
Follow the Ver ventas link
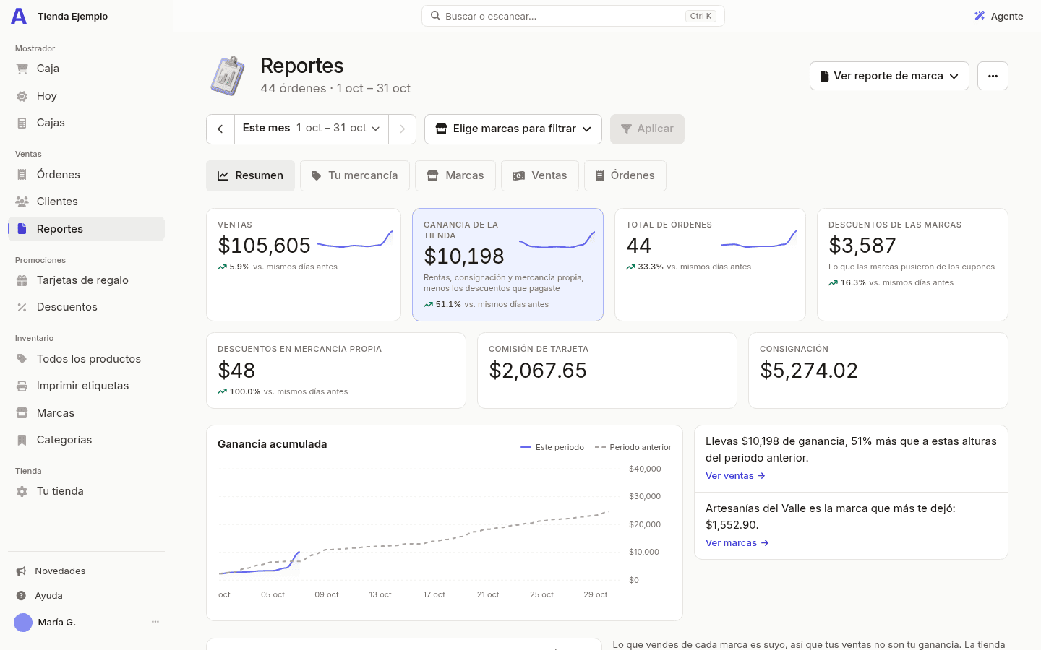735,476
